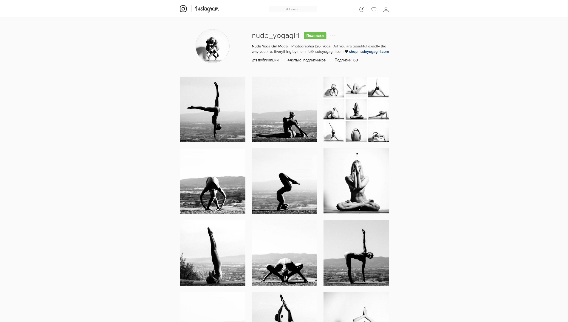Click the Instagram wordmark logo

point(207,9)
